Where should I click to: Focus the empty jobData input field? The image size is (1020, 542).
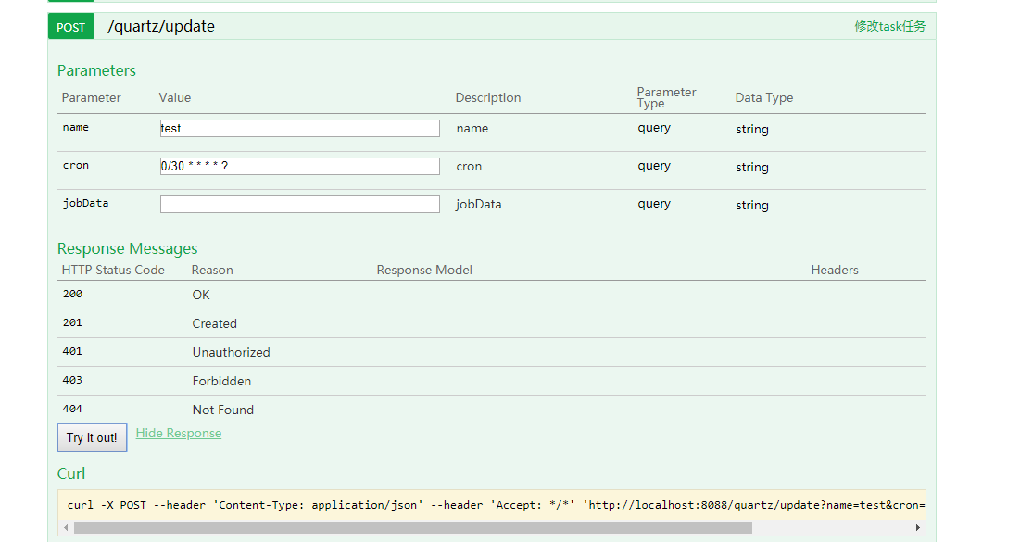300,205
